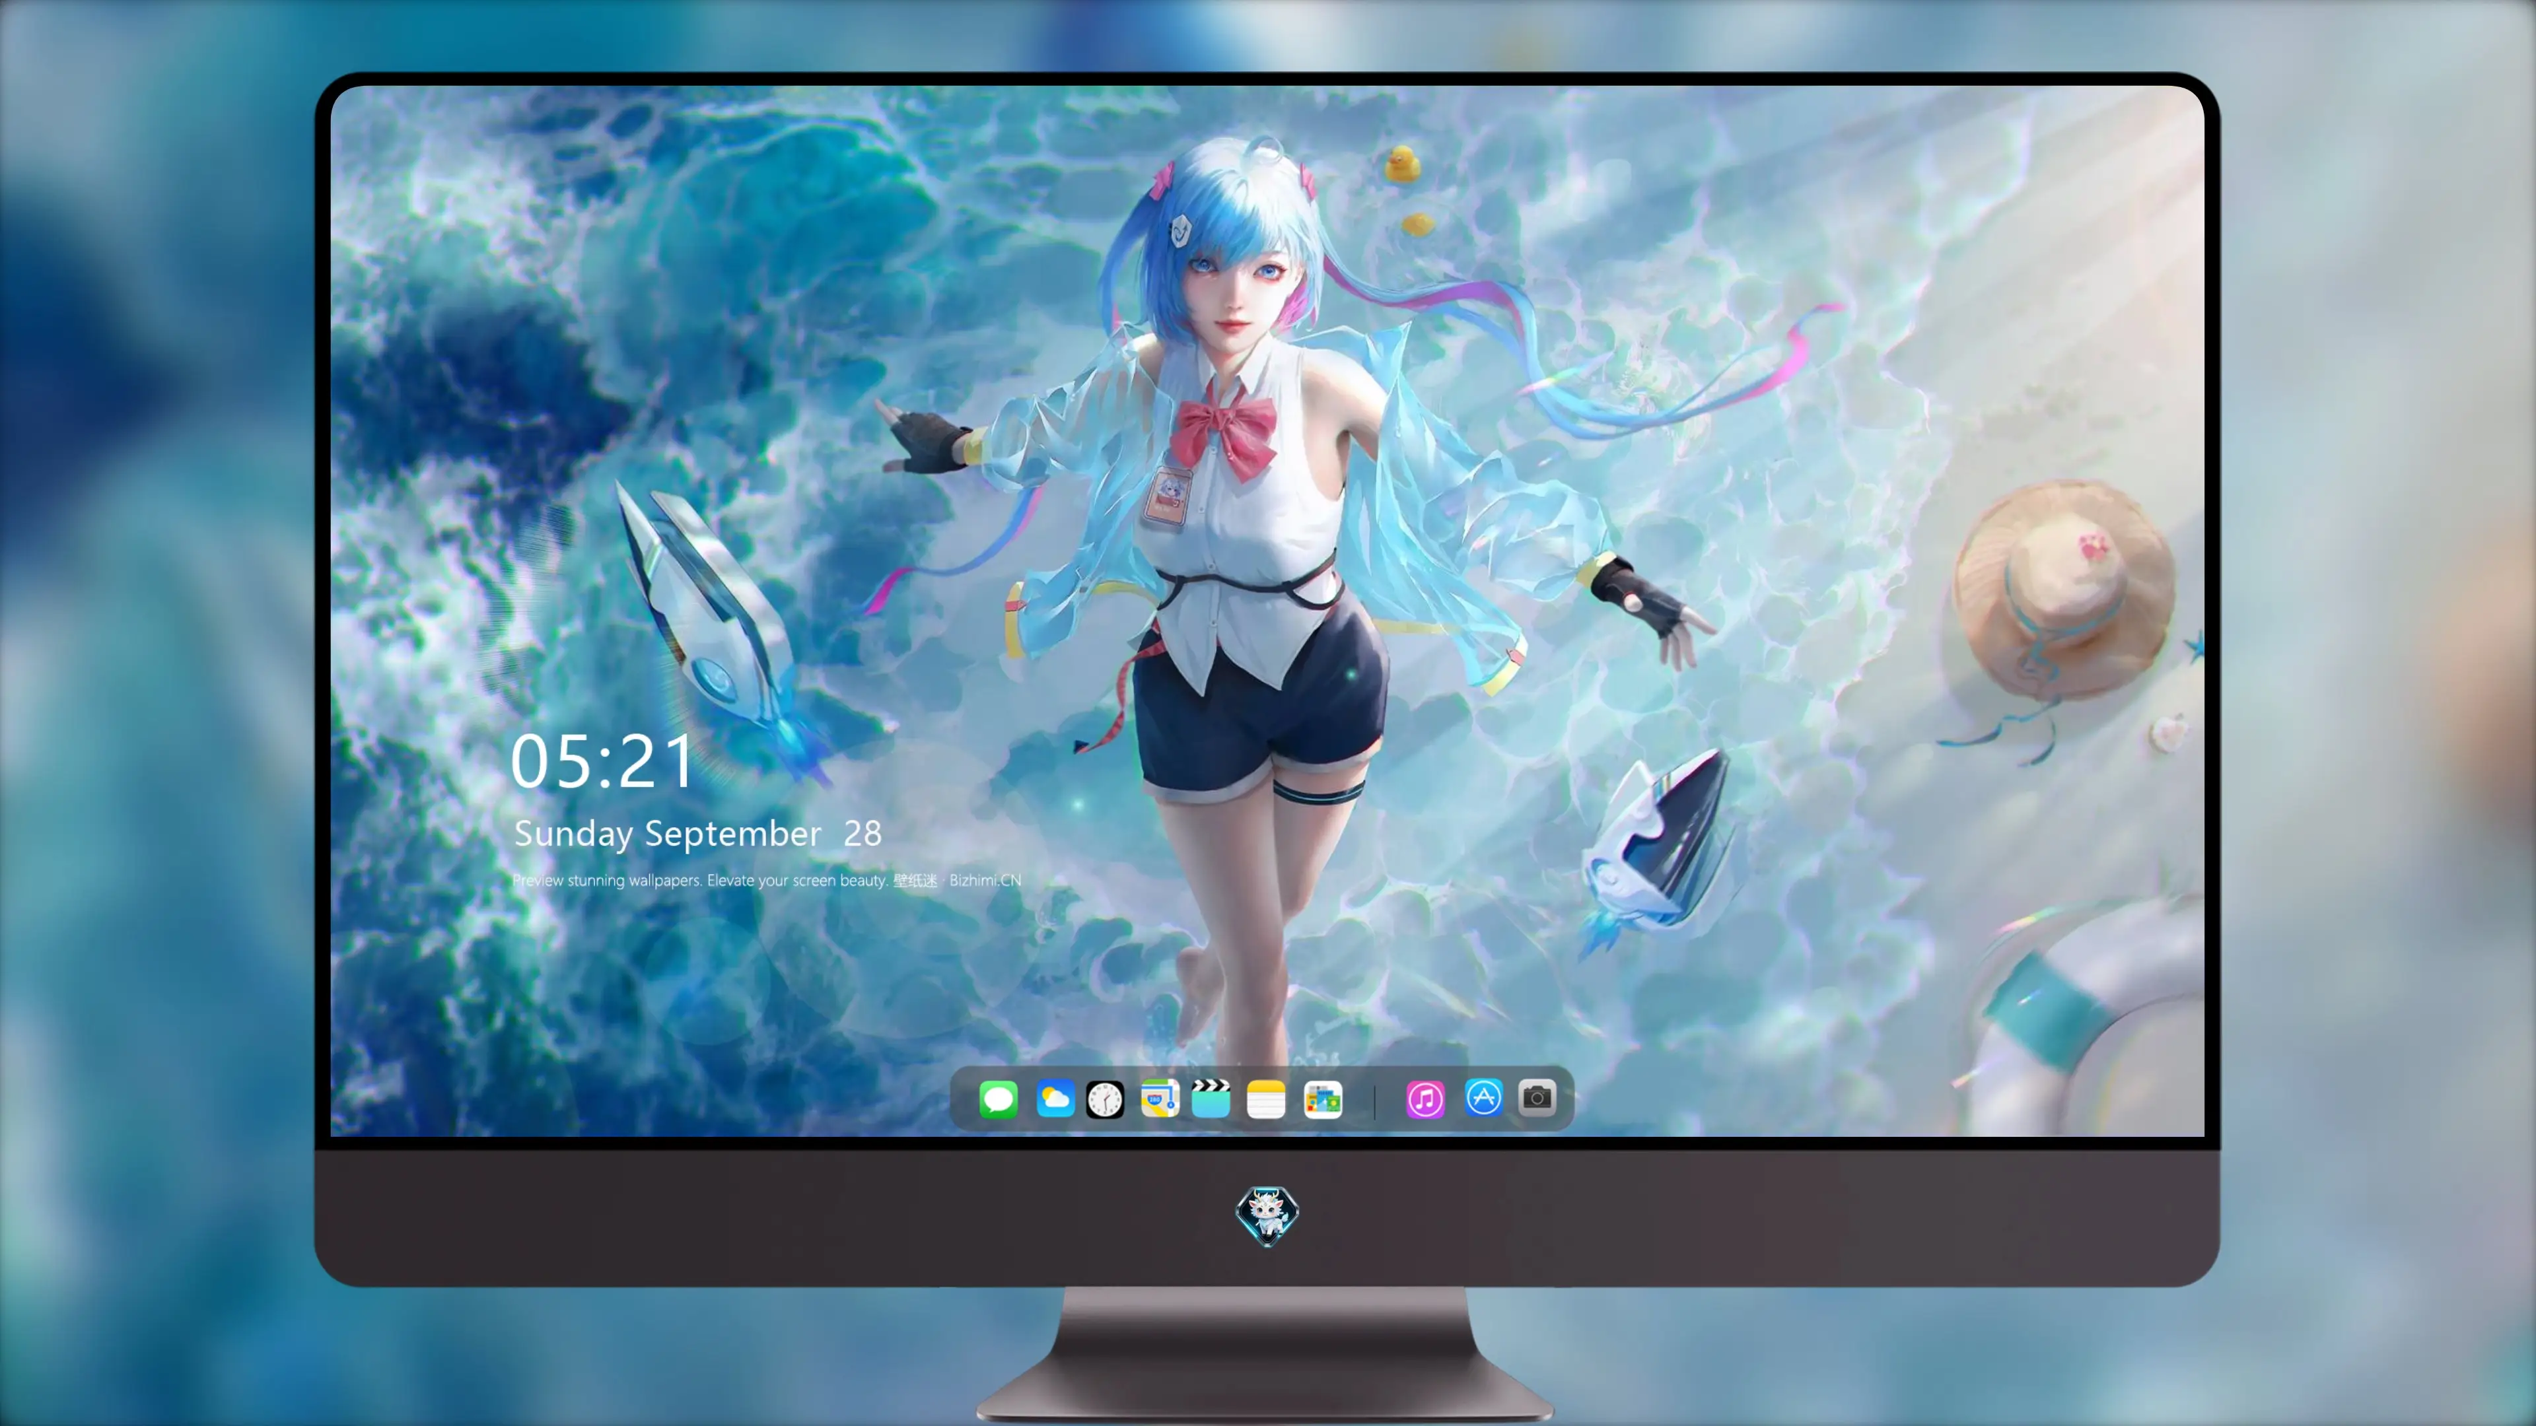The image size is (2536, 1426).
Task: Launch the Clock app from the dock
Action: click(1105, 1099)
